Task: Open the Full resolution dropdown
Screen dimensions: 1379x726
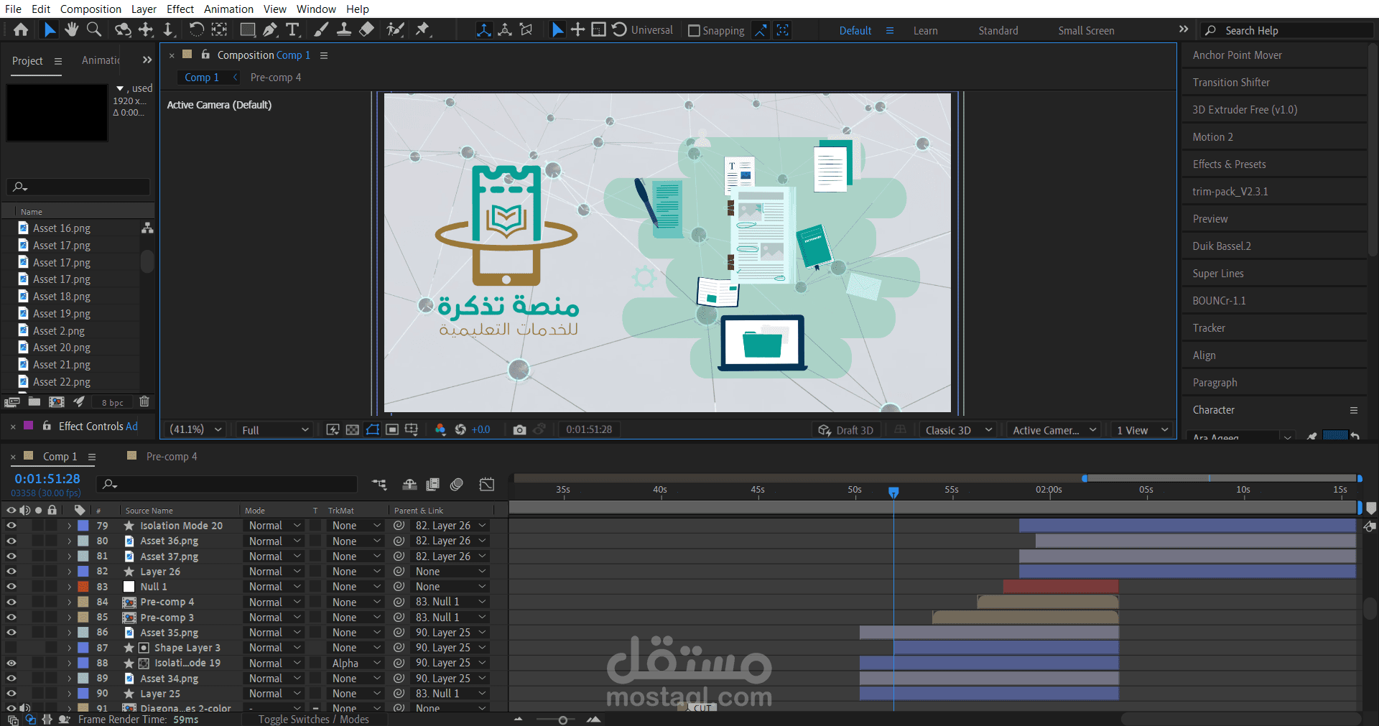Action: 275,430
